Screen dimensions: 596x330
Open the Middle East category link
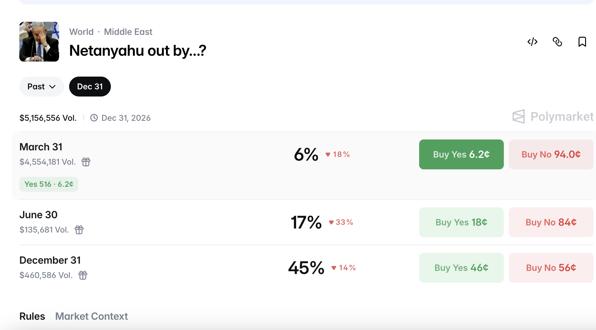click(128, 32)
